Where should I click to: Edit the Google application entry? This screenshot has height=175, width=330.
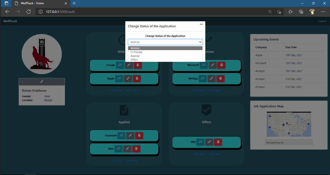tap(129, 65)
